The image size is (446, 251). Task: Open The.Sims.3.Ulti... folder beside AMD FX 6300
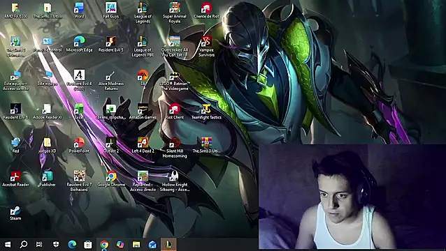click(48, 10)
